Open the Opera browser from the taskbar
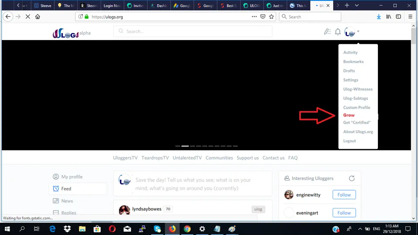Image resolution: width=418 pixels, height=235 pixels. (x=112, y=229)
